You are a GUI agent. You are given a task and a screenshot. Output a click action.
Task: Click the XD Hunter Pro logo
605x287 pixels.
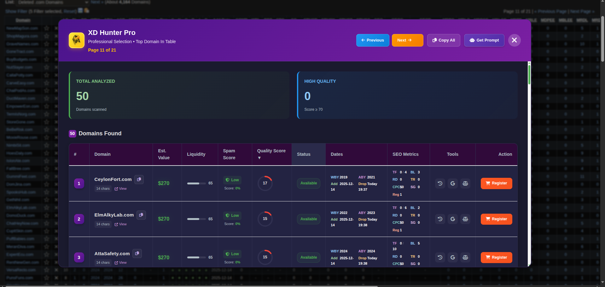click(x=76, y=40)
